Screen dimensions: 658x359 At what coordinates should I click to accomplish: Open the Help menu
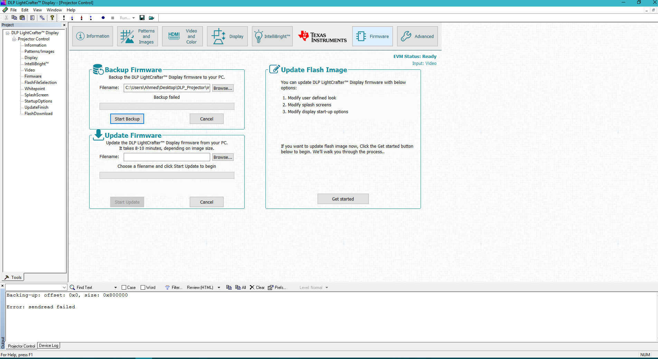pyautogui.click(x=71, y=10)
